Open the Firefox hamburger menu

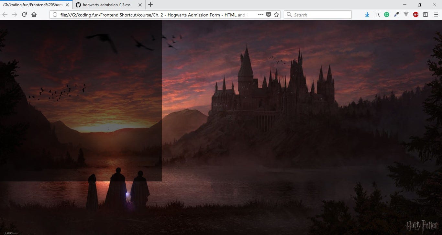[x=436, y=15]
